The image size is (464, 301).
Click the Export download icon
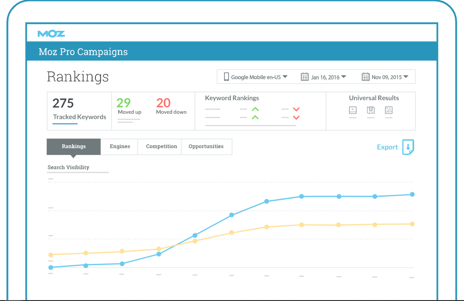(x=408, y=147)
